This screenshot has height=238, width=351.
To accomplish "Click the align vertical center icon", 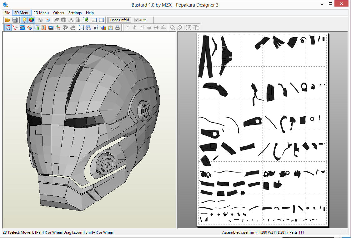I will [156, 28].
